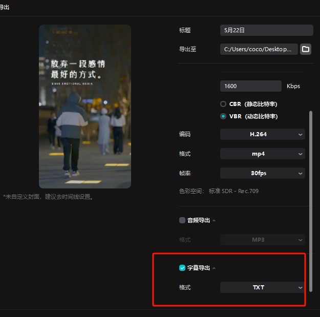Collapse the 音频导出 section arrow

click(214, 221)
